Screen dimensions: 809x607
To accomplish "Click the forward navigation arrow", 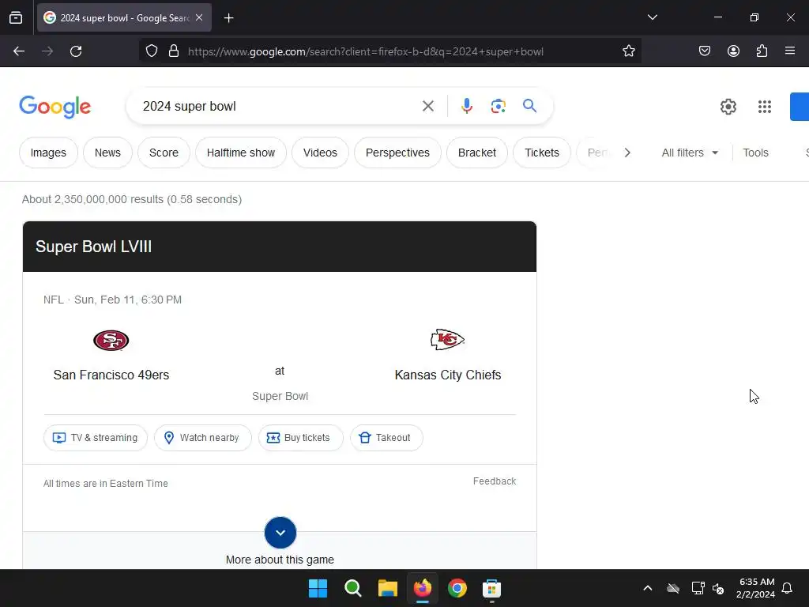I will pos(47,51).
